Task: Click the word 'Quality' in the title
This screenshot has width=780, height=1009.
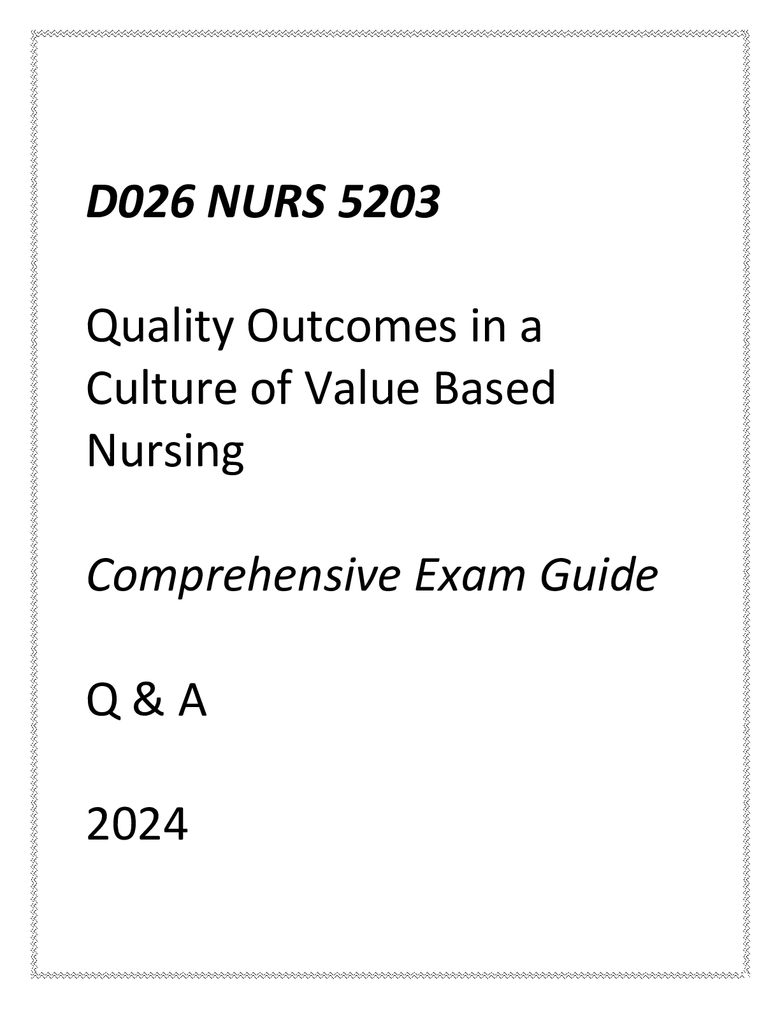Action: coord(158,329)
